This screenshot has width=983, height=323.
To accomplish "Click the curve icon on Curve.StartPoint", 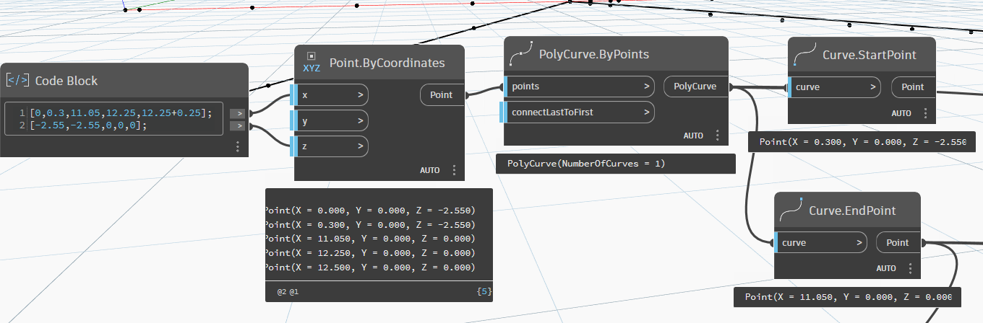I will (804, 54).
